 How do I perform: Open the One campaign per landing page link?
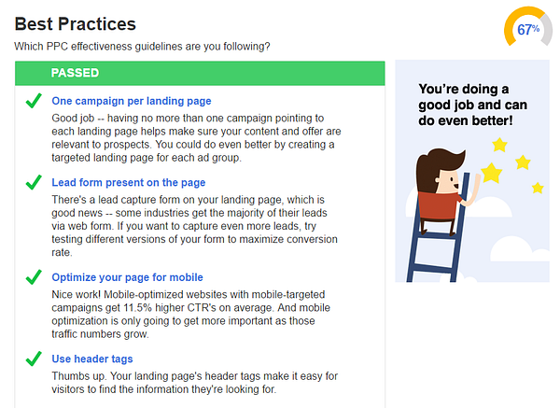132,101
